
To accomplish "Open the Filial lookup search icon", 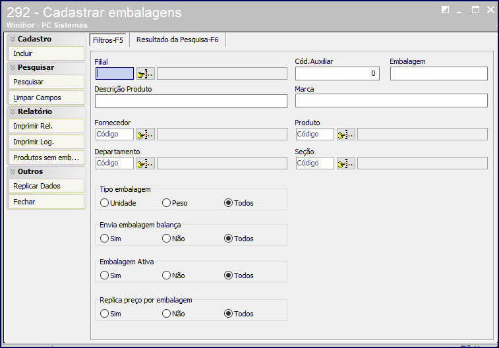I will click(x=146, y=74).
